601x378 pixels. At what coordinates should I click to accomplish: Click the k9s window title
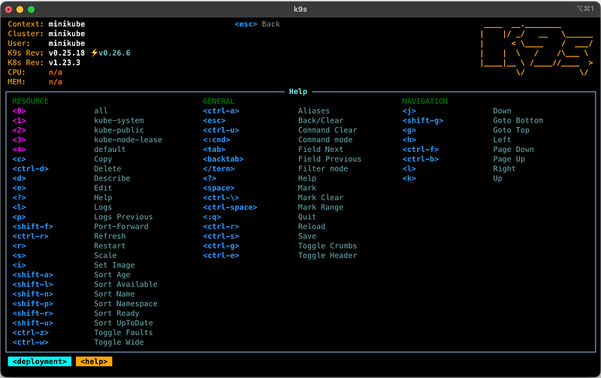300,9
